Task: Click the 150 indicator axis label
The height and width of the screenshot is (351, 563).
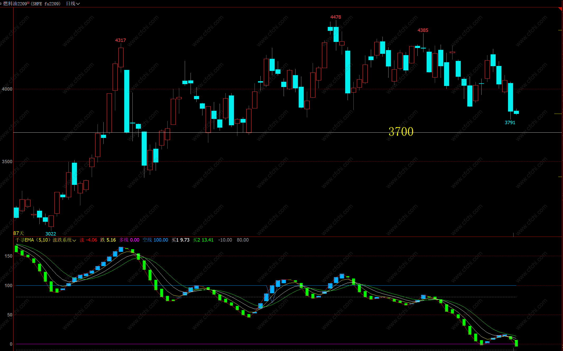Action: [8, 256]
